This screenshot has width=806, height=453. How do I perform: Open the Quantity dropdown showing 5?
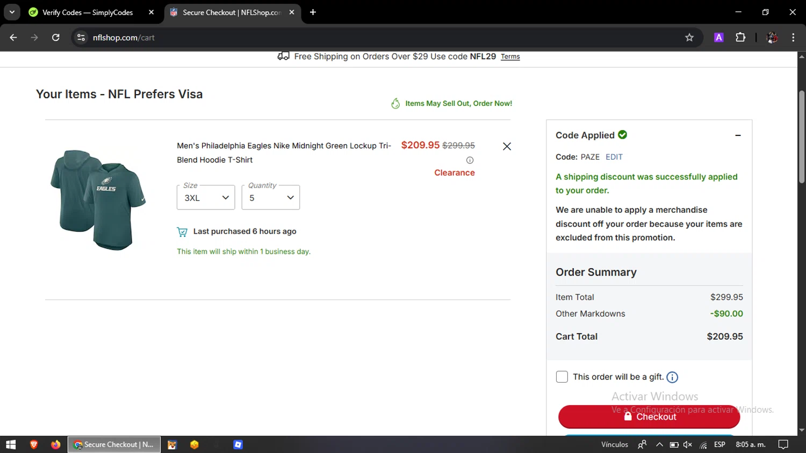(271, 198)
